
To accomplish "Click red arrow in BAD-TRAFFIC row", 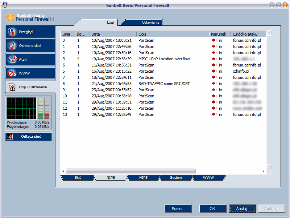I will [x=214, y=84].
